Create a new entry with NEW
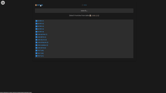Screen dimensions: 166x93 tap(85, 5)
